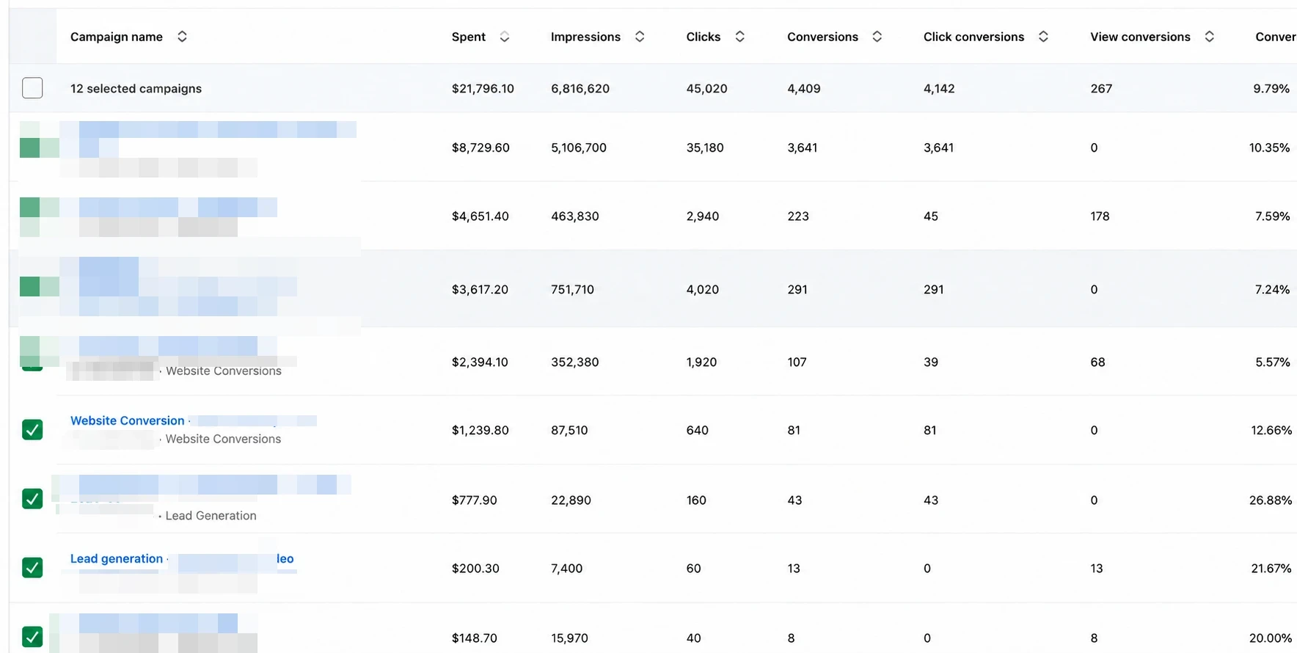Image resolution: width=1297 pixels, height=653 pixels.
Task: Select the '12 selected campaigns' label
Action: (136, 88)
